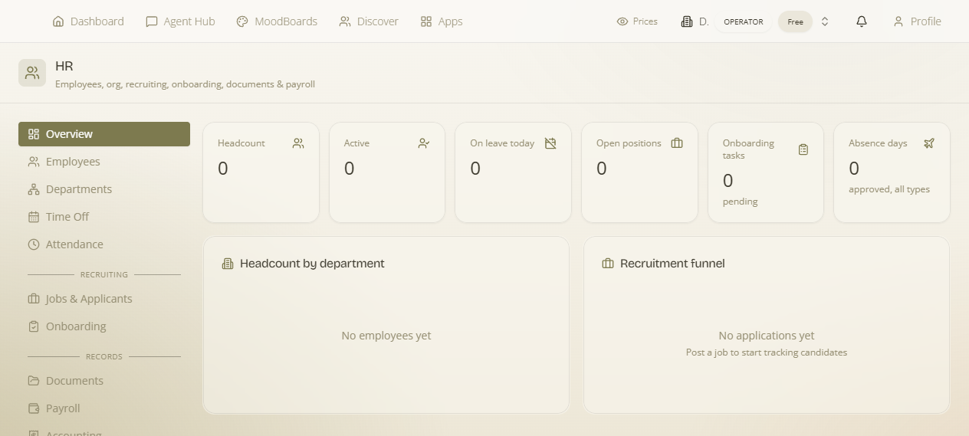Open MoodBoards from top navigation
The width and height of the screenshot is (969, 436).
pos(277,21)
